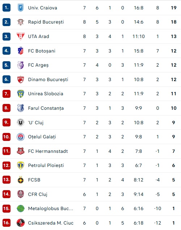This screenshot has height=230, width=181.
Task: Click Univ. Craiova's 19 points value
Action: coord(174,8)
